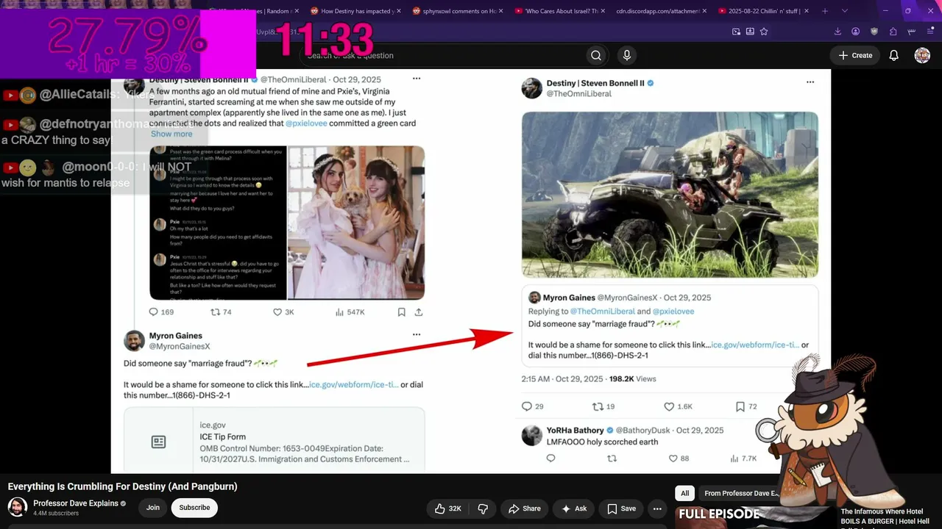Screen dimensions: 942x529
Task: Open the chat screenshot image in the left tweet
Action: tap(218, 223)
